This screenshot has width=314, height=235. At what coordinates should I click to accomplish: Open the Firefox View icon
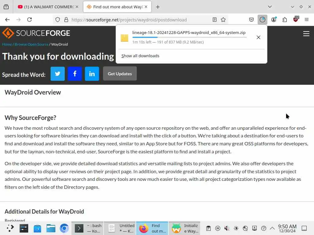6,7
